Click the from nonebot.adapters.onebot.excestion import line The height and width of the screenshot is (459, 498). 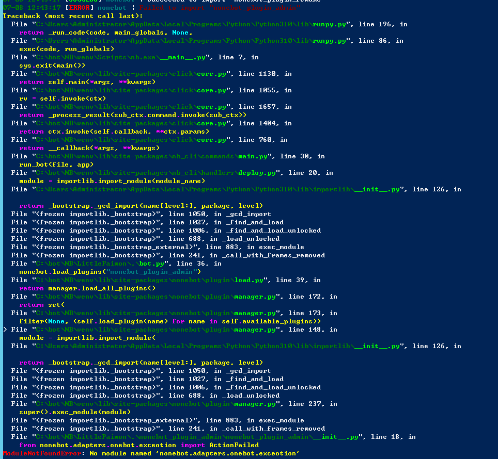(x=124, y=445)
